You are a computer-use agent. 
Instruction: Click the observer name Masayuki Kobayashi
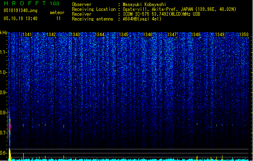tap(144, 4)
